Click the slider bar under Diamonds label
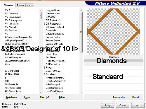Image resolution: width=146 pixels, height=109 pixels. [114, 61]
